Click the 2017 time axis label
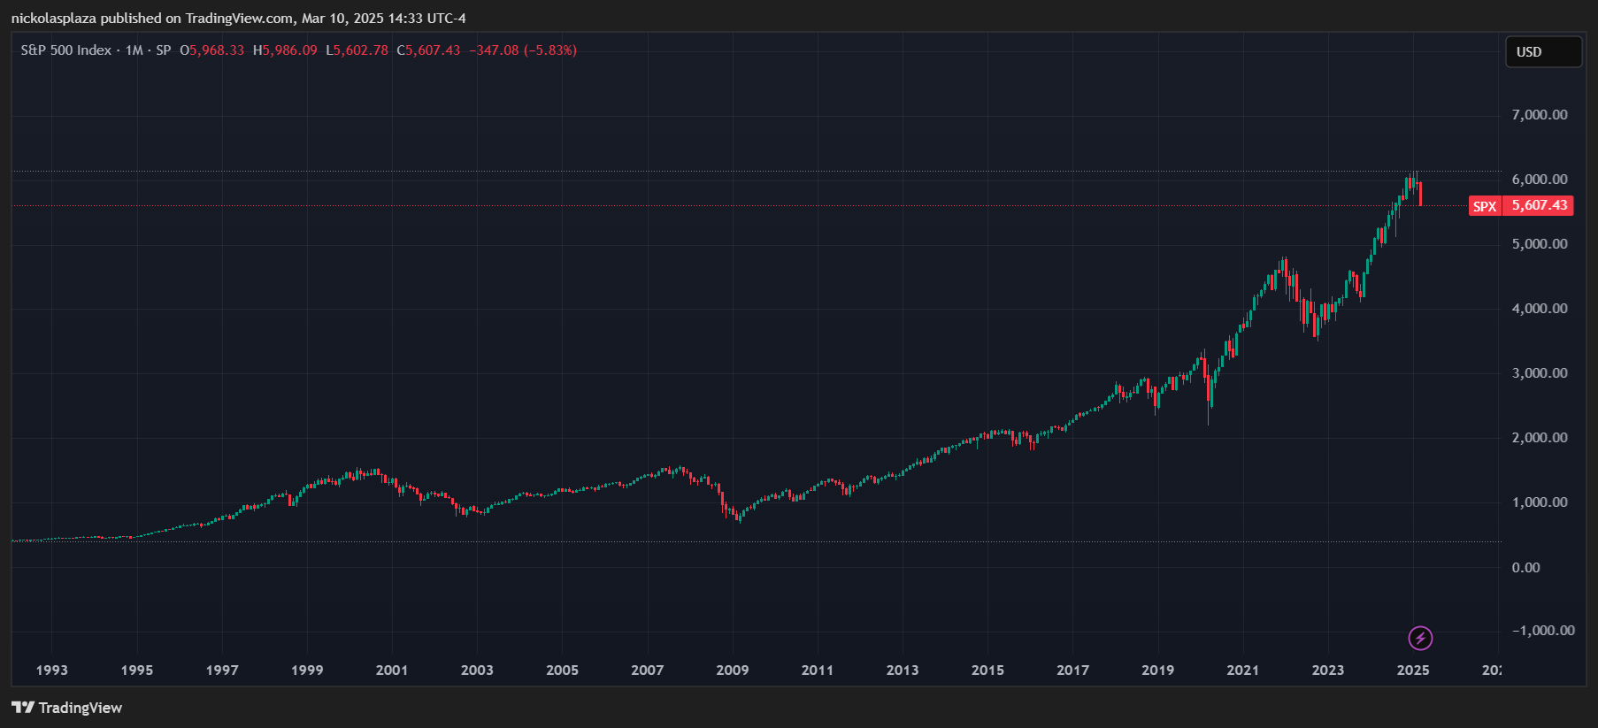 pos(1073,671)
